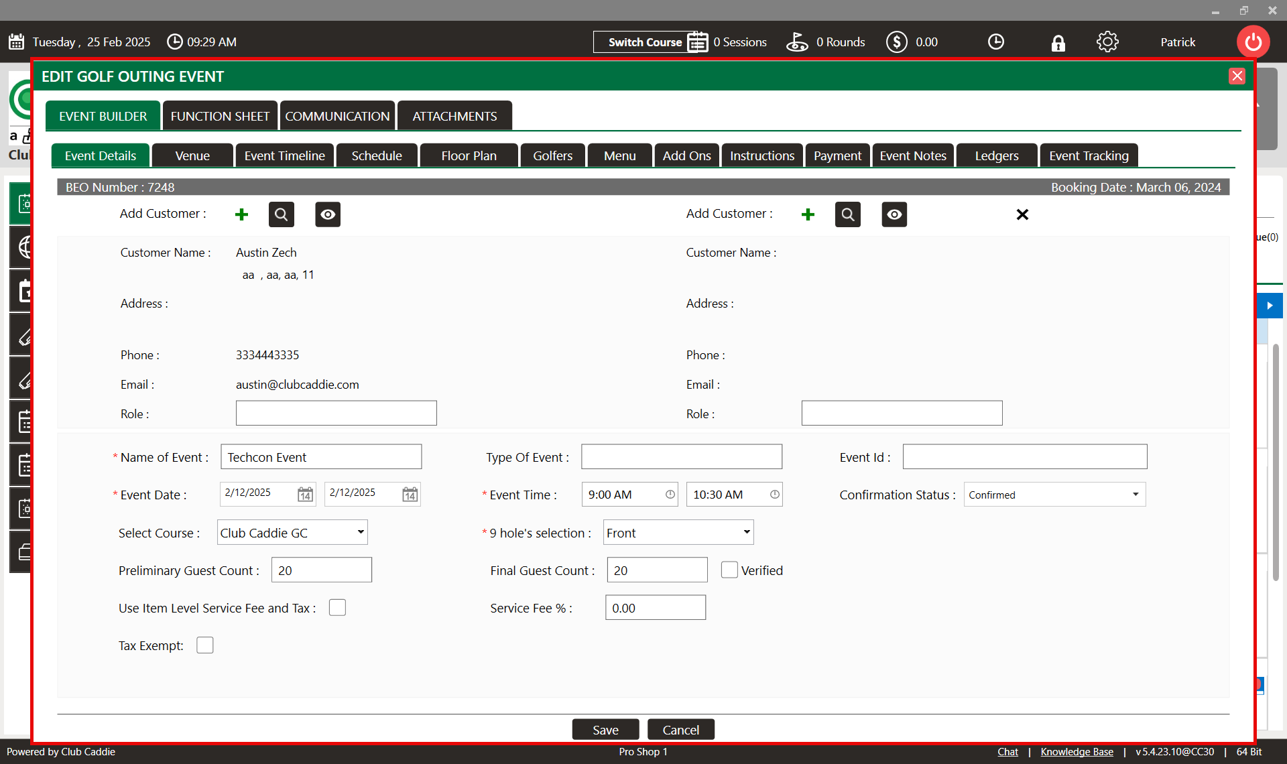Click the golf rounds icon

(x=797, y=42)
